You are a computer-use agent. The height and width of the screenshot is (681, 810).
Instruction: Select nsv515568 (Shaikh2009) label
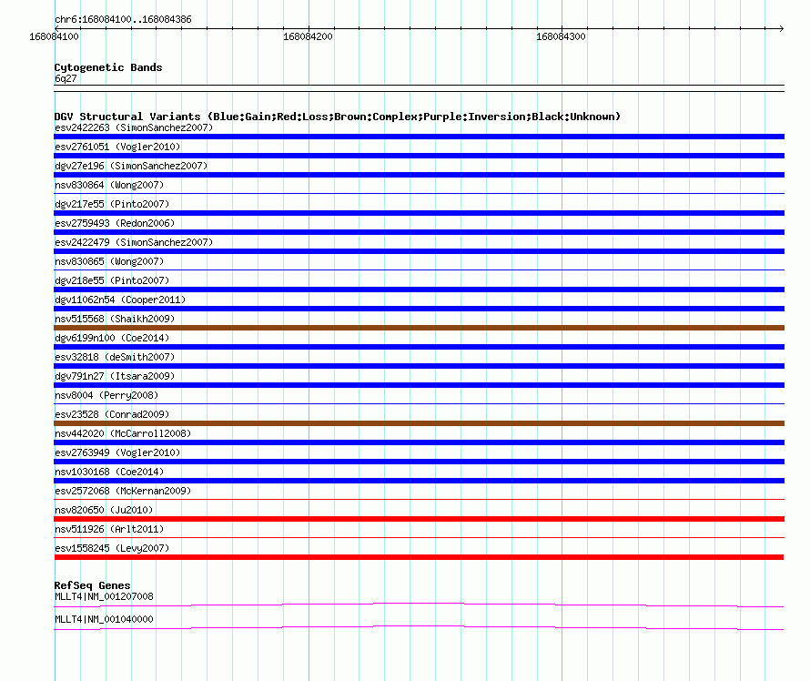[x=115, y=319]
